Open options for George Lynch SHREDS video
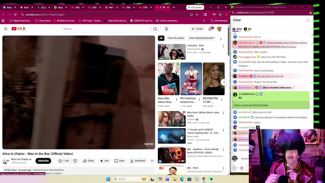 tap(223, 130)
